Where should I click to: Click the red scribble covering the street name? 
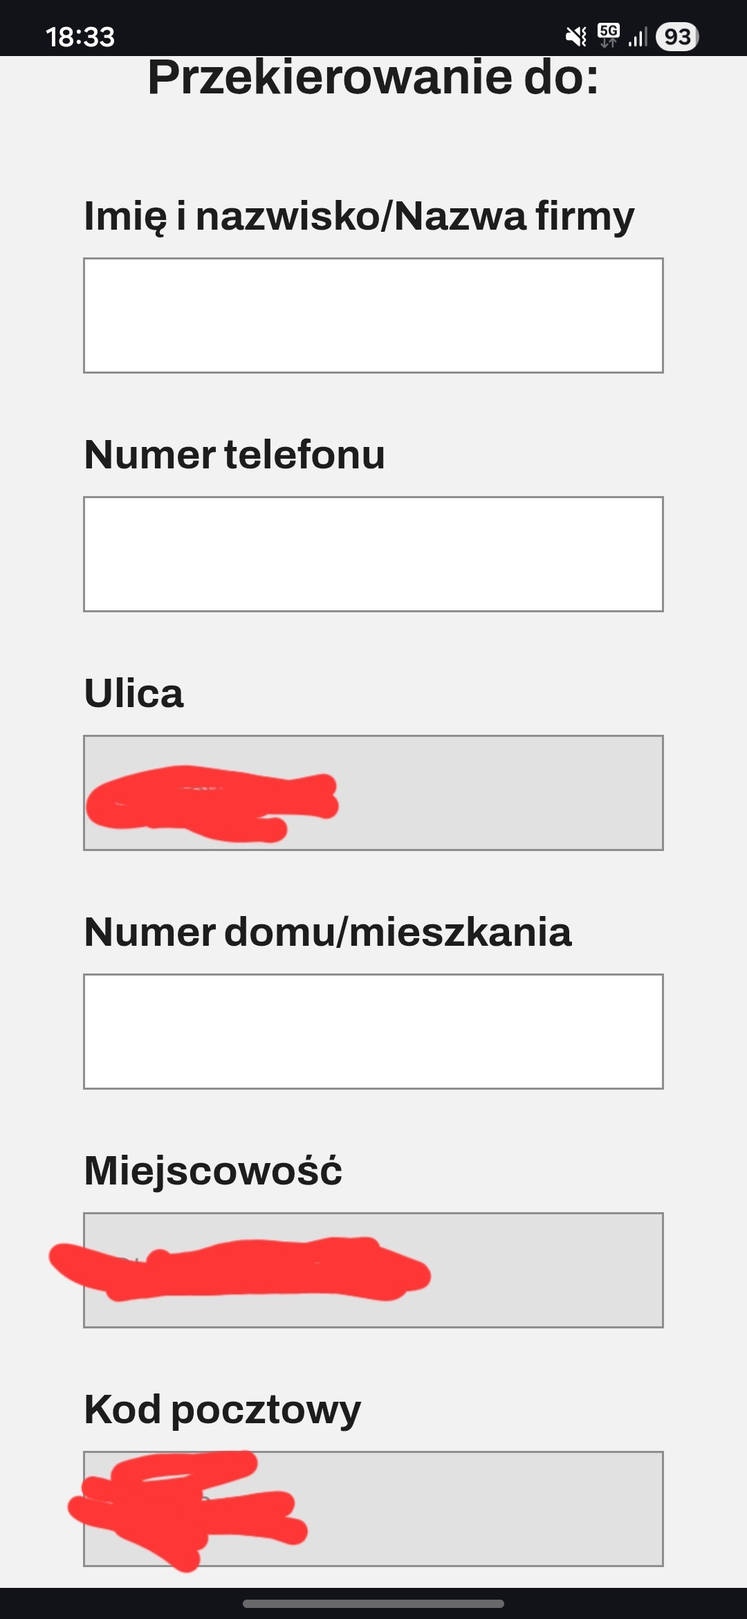[211, 803]
